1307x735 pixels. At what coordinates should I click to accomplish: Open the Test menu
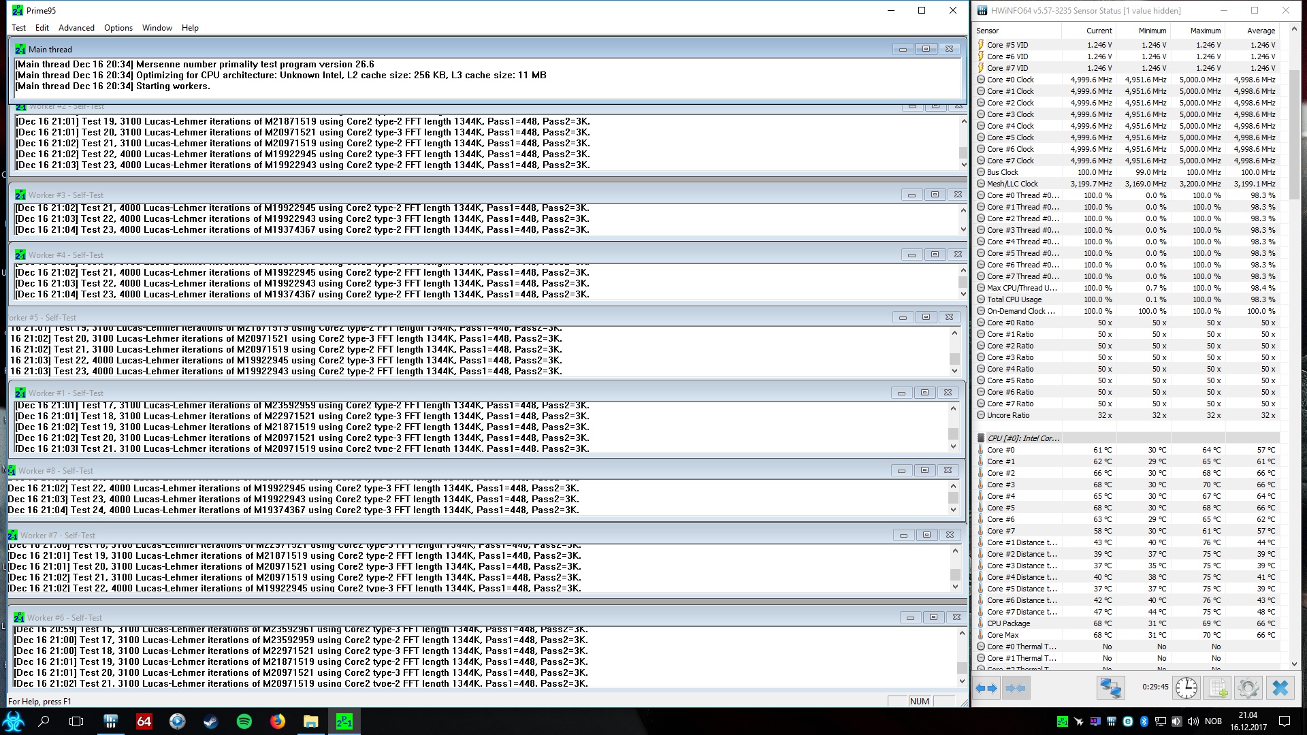(18, 28)
